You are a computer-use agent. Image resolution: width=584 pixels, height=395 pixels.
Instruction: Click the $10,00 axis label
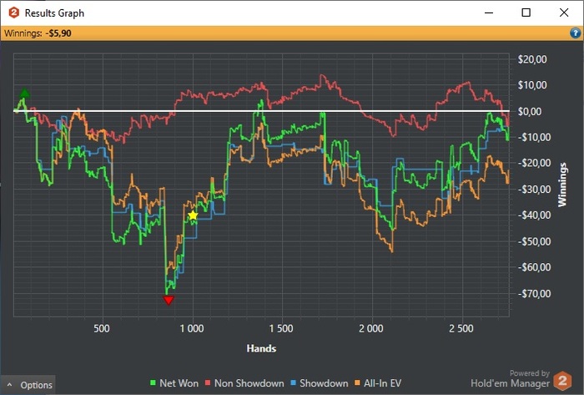coord(532,85)
